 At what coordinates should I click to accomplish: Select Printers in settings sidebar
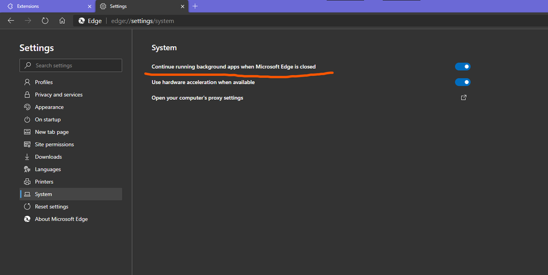[71, 182]
